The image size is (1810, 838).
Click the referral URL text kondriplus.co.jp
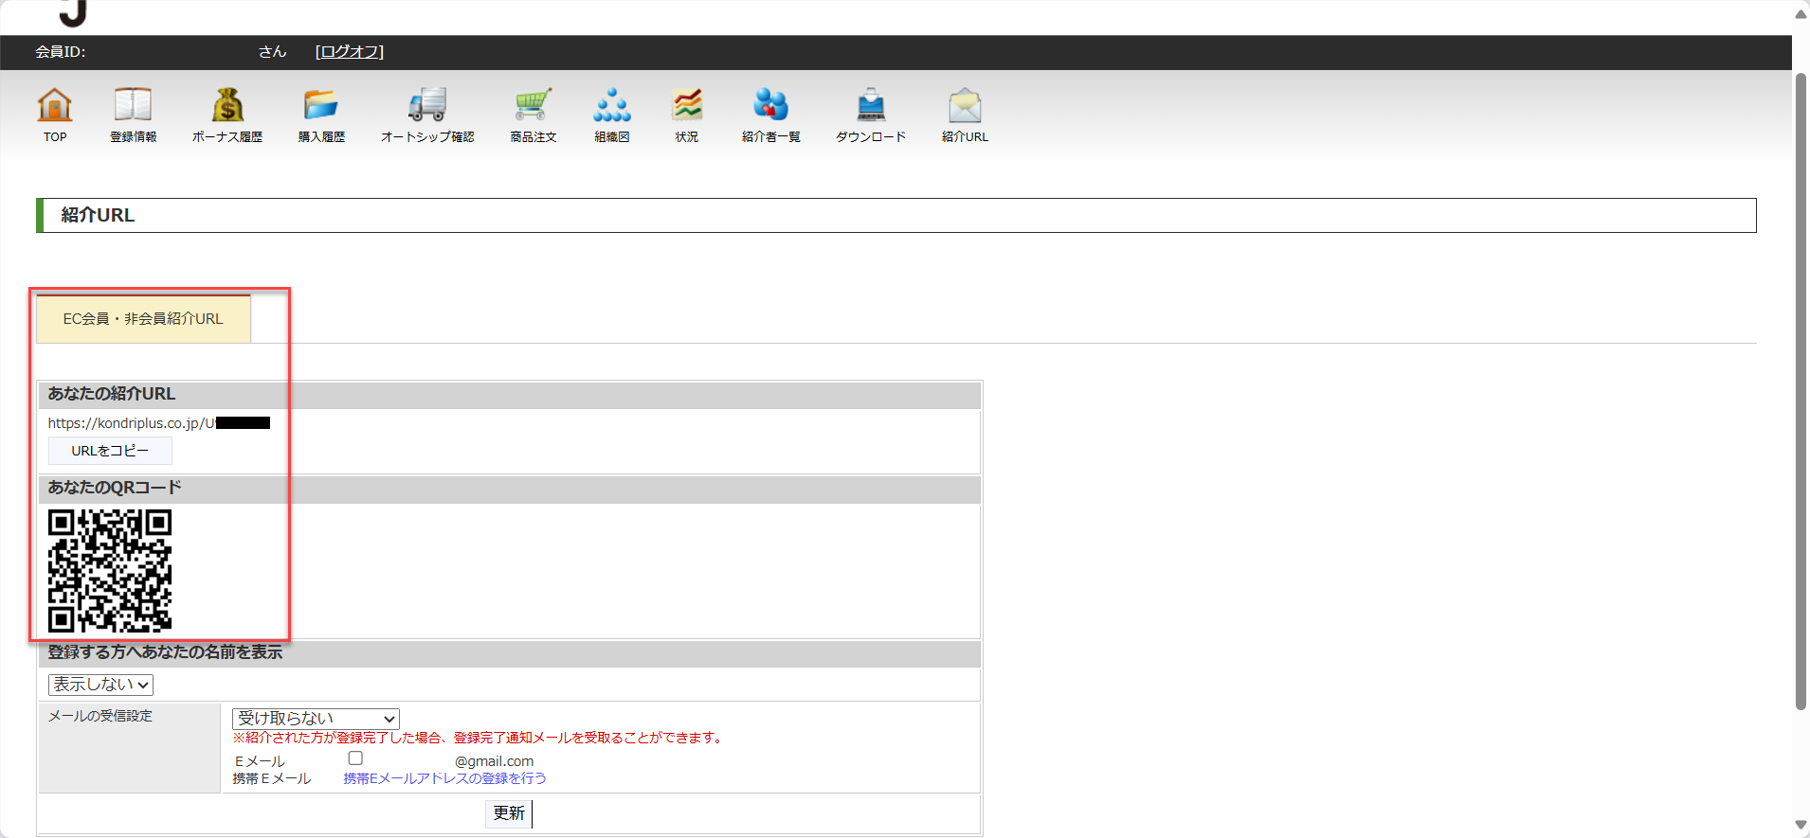[159, 423]
